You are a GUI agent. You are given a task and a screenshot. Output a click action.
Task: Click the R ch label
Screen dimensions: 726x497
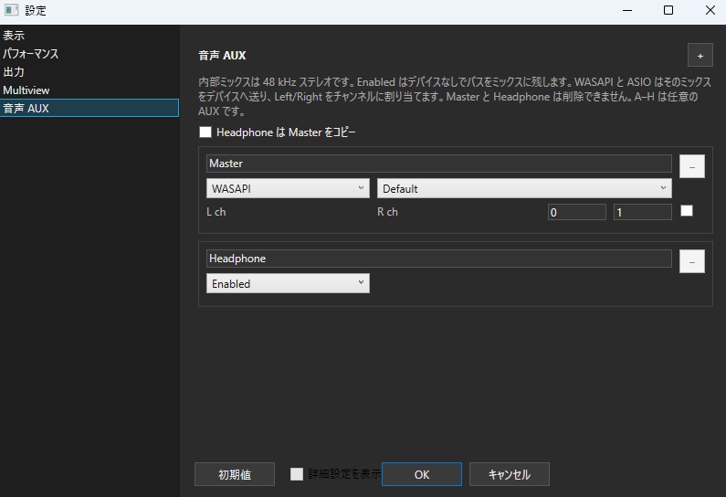[x=387, y=212]
